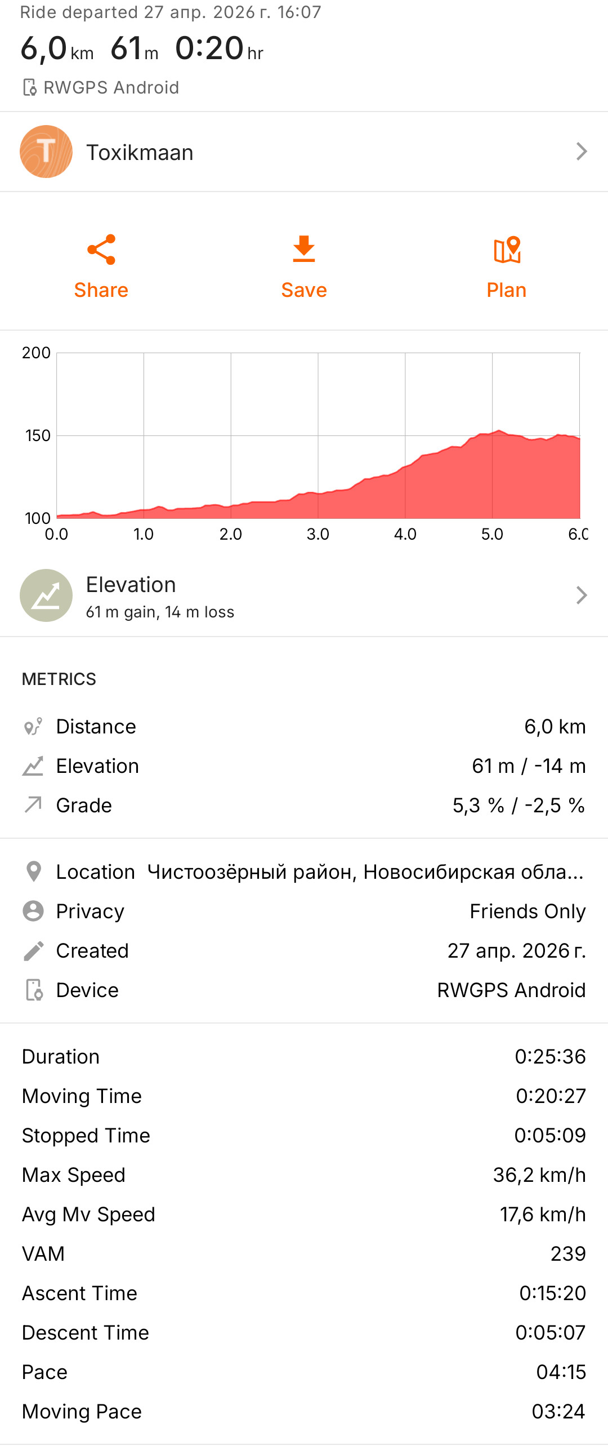The image size is (608, 1450).
Task: Tap the Privacy person icon
Action: [33, 911]
